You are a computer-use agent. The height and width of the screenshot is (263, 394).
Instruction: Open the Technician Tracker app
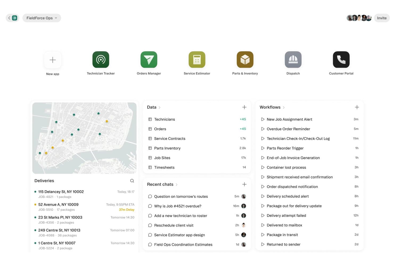tap(101, 59)
